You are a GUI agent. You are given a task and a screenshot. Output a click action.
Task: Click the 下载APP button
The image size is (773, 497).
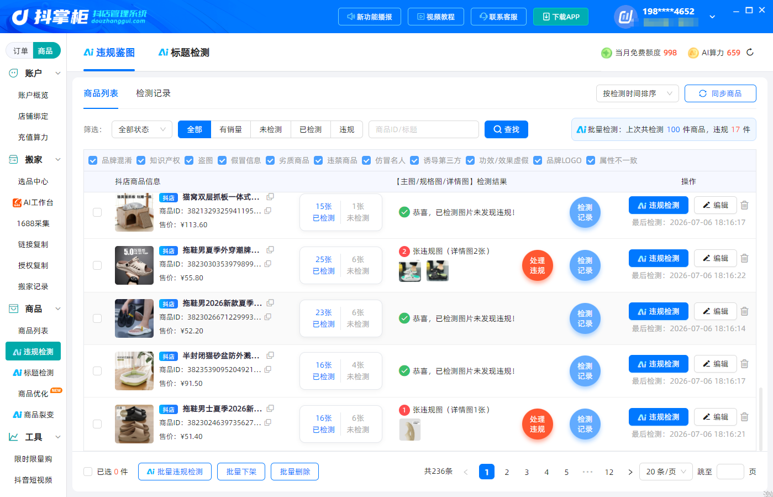click(561, 17)
